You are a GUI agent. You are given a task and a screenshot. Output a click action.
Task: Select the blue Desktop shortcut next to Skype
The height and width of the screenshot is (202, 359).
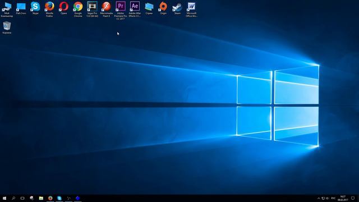(21, 8)
